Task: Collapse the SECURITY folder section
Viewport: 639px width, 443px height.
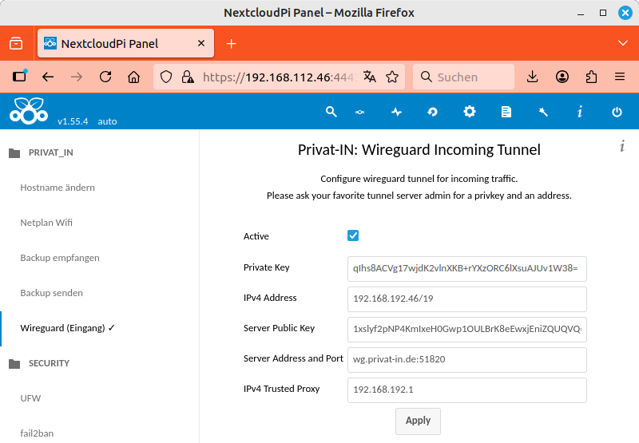Action: [x=49, y=363]
